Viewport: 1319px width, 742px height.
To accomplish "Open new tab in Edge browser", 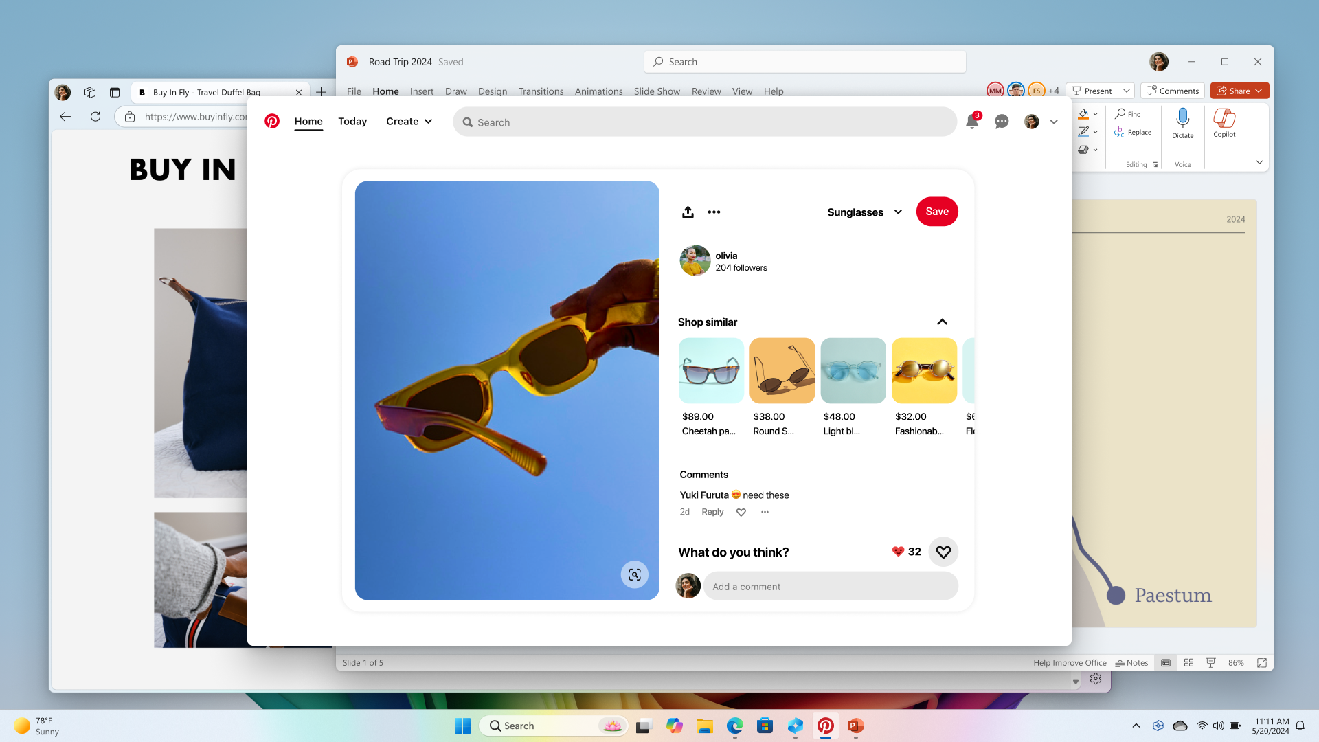I will [x=321, y=92].
